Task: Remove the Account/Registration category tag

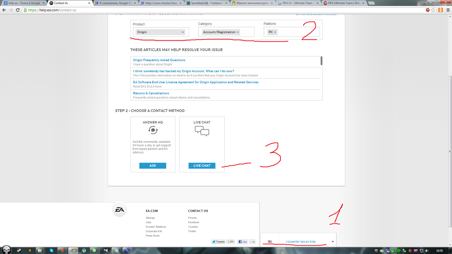Action: [238, 32]
